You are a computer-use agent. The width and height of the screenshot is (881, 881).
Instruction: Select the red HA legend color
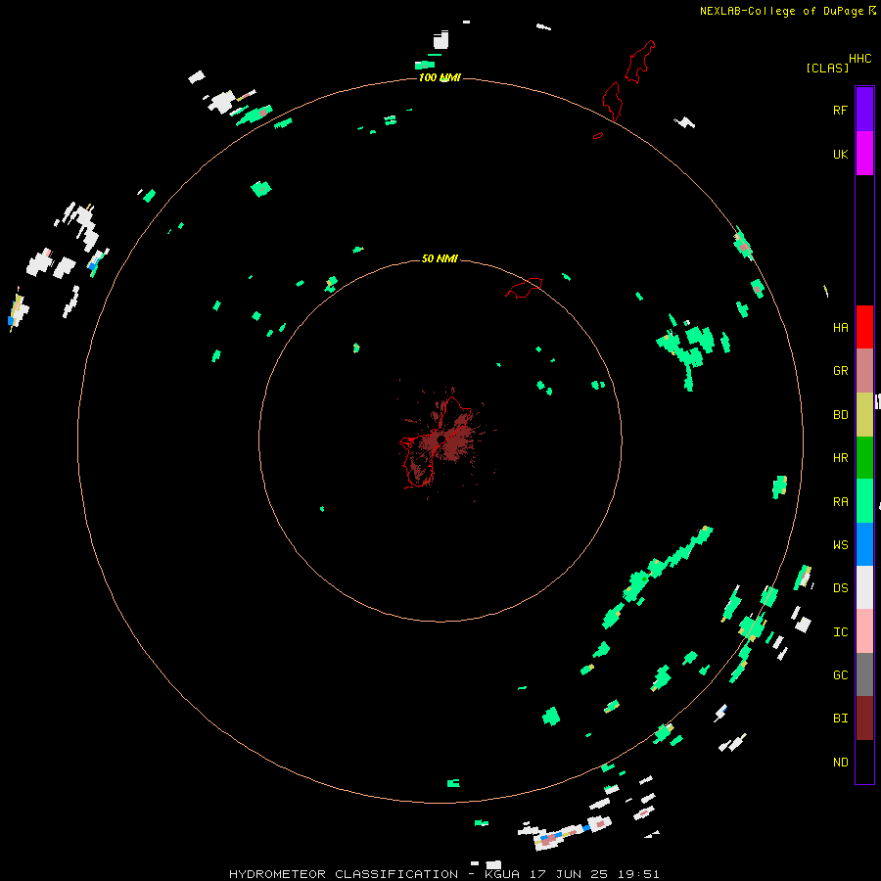coord(864,327)
